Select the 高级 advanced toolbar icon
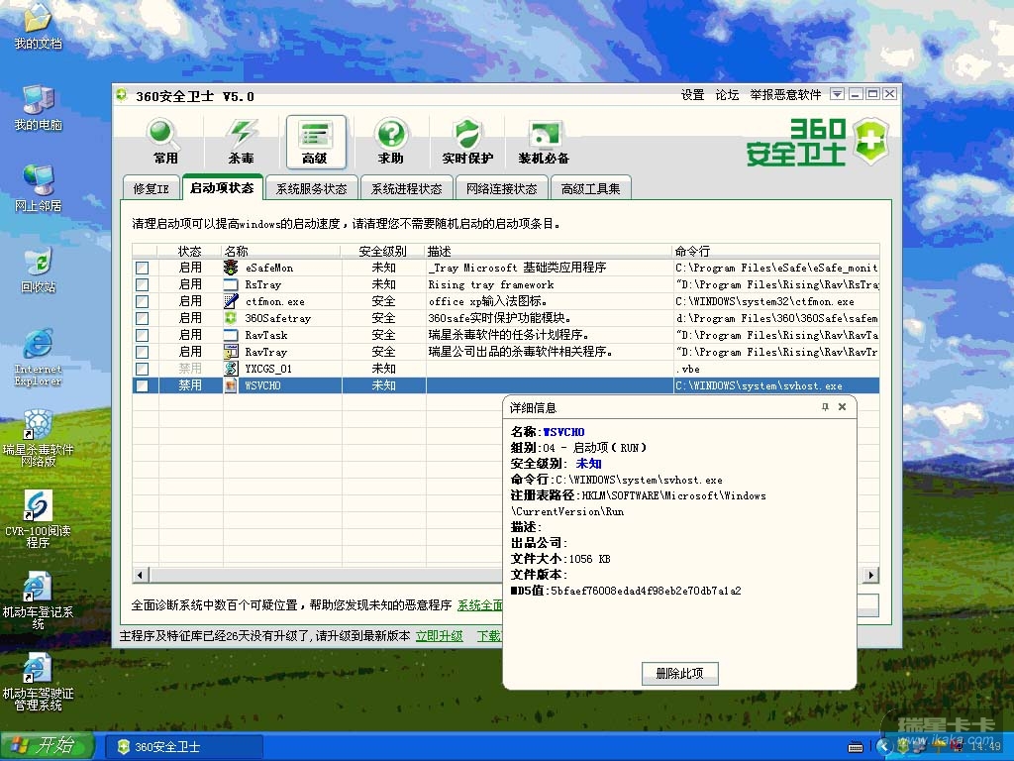This screenshot has width=1014, height=761. 316,142
